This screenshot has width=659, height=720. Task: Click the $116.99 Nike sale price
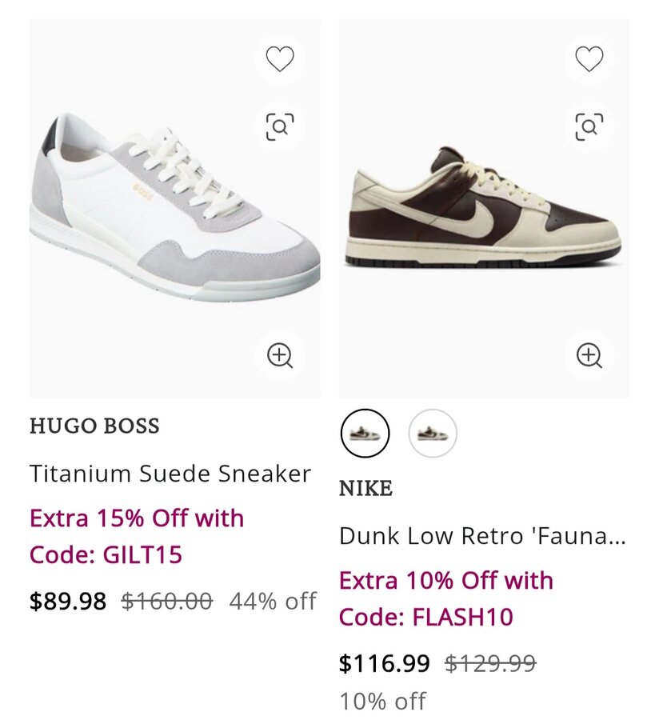point(385,663)
